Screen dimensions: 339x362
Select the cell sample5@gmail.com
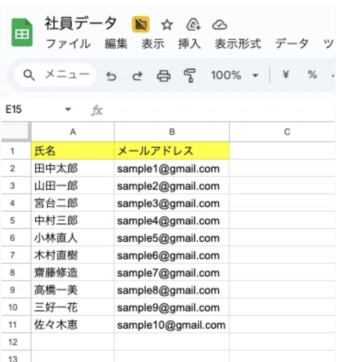[x=172, y=238]
